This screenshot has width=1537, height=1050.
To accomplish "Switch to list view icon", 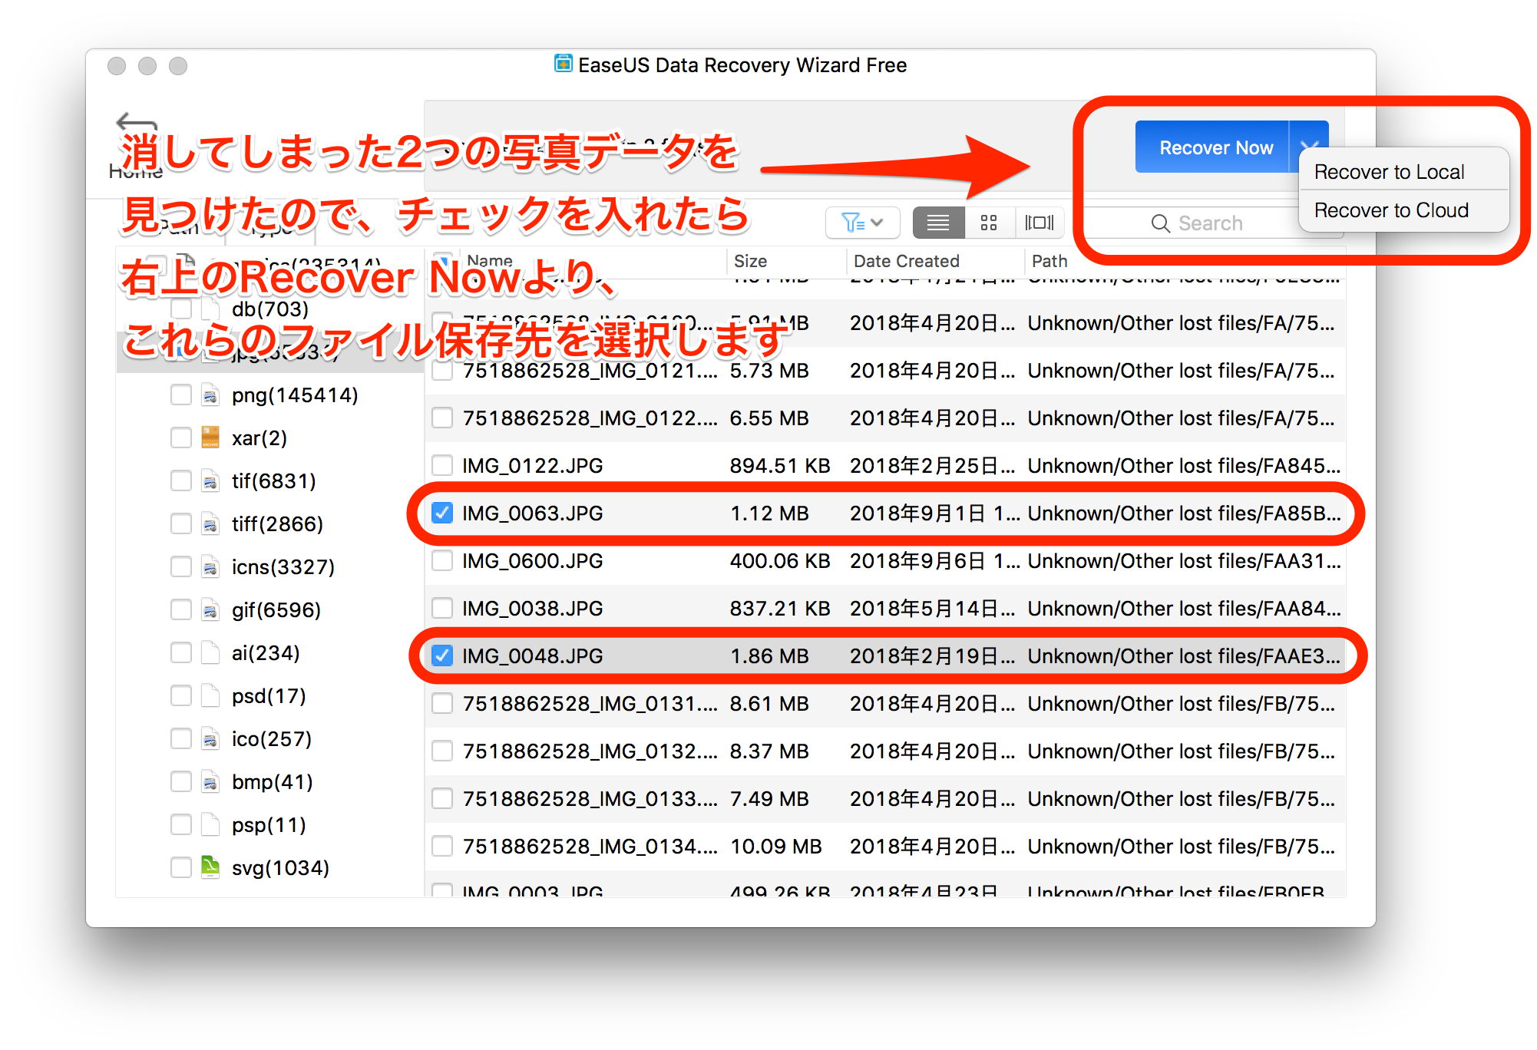I will 938,223.
